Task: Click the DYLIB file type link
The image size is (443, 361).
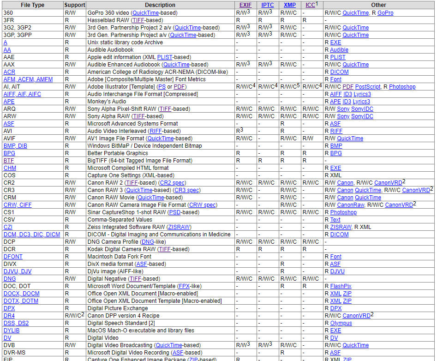Action: coord(12,331)
